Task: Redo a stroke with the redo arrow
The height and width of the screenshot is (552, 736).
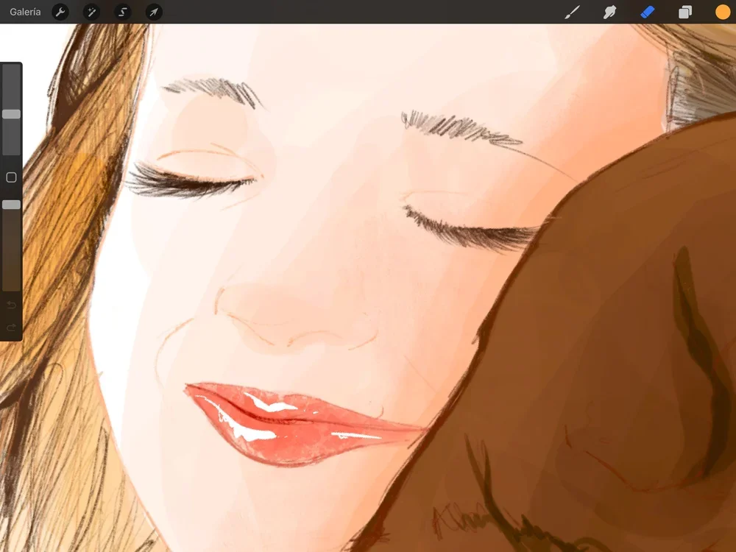Action: point(10,327)
